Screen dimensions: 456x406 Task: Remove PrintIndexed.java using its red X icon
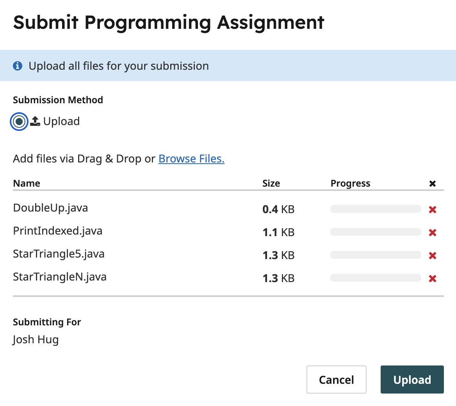coord(432,232)
